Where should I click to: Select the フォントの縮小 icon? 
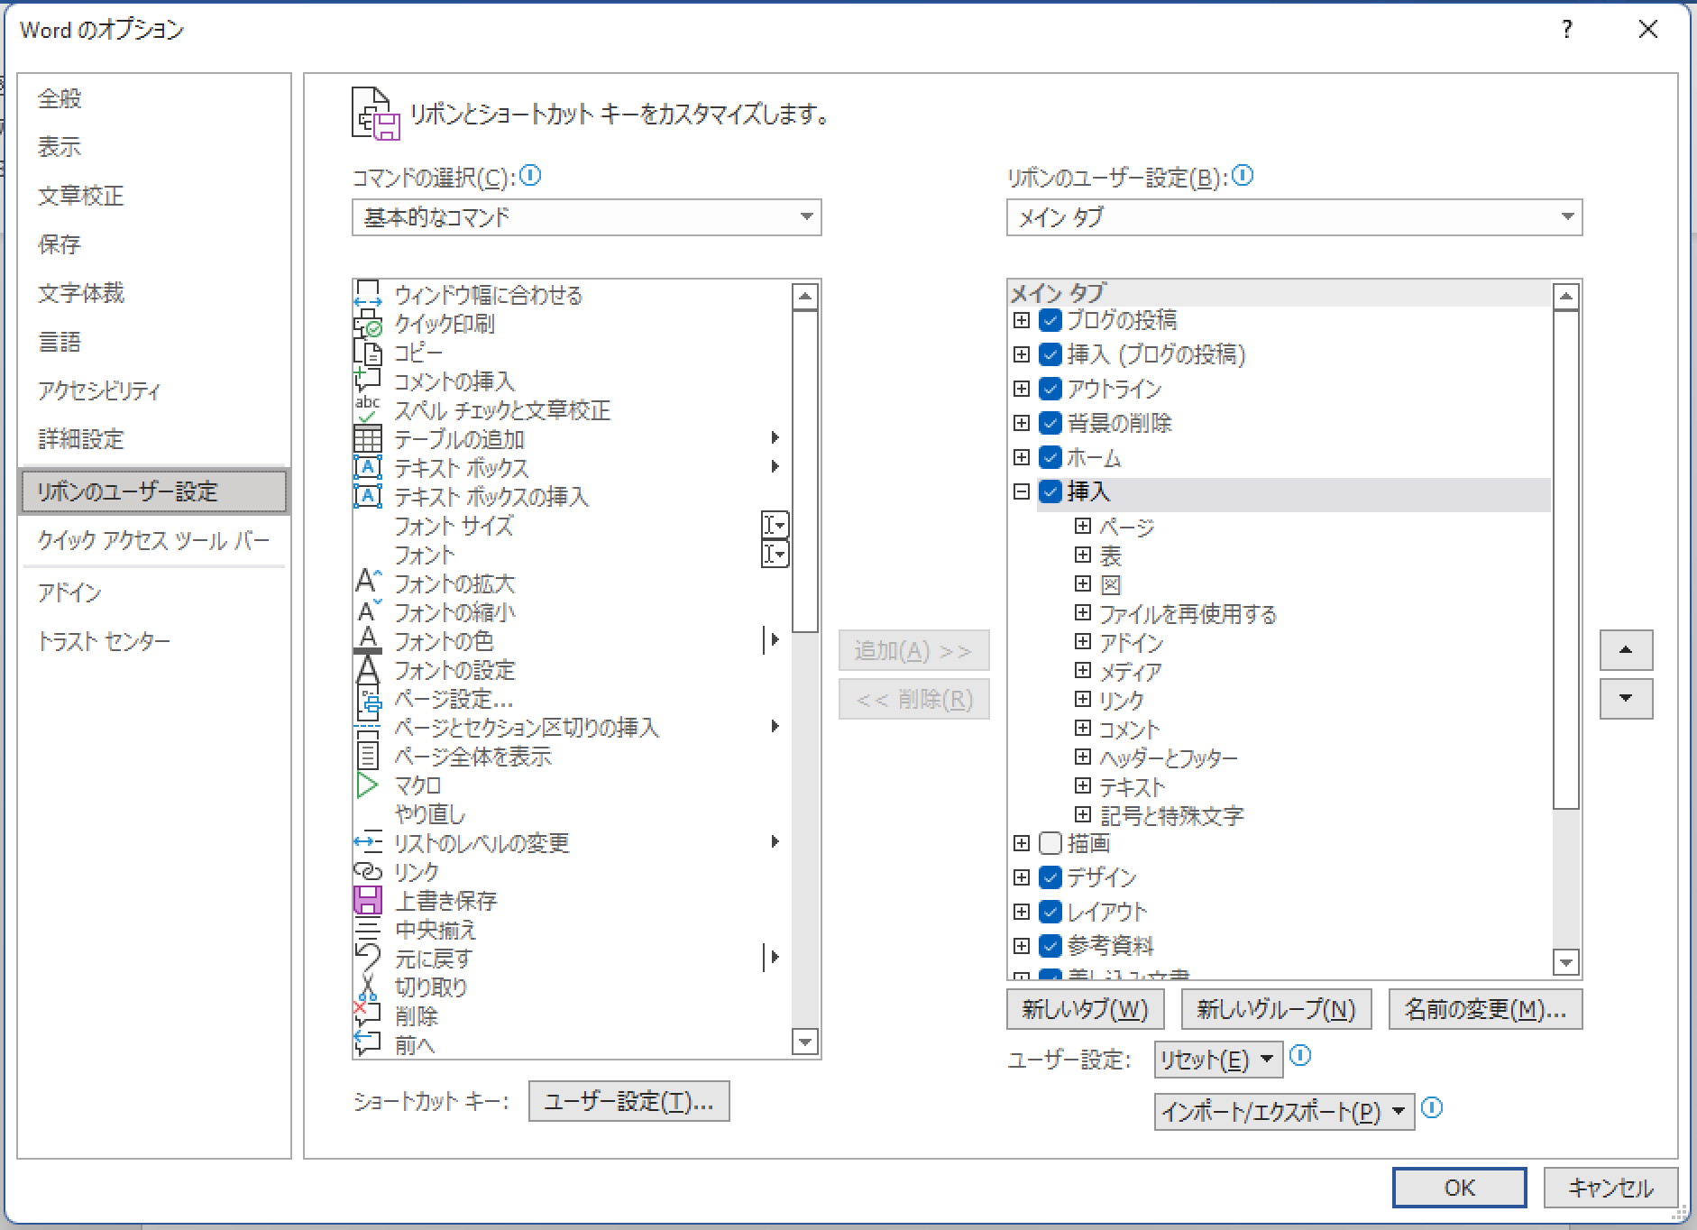coord(367,612)
